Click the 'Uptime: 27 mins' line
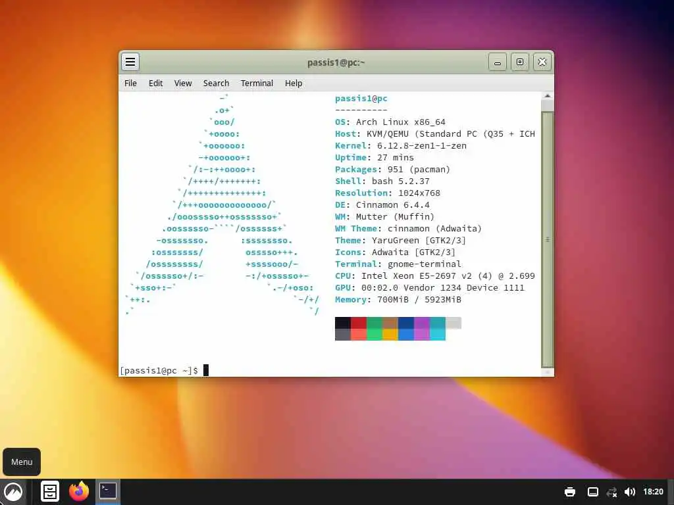This screenshot has width=674, height=505. point(374,158)
